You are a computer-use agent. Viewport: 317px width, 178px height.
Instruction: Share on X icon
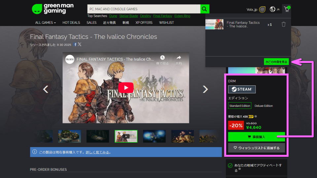tap(80, 44)
